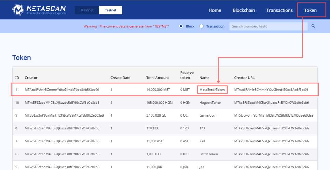This screenshot has width=330, height=170.
Task: Click the Reserve token column header
Action: tap(187, 75)
